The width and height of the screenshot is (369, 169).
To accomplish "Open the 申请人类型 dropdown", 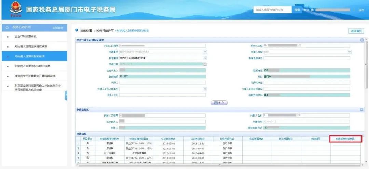I will tap(349, 52).
